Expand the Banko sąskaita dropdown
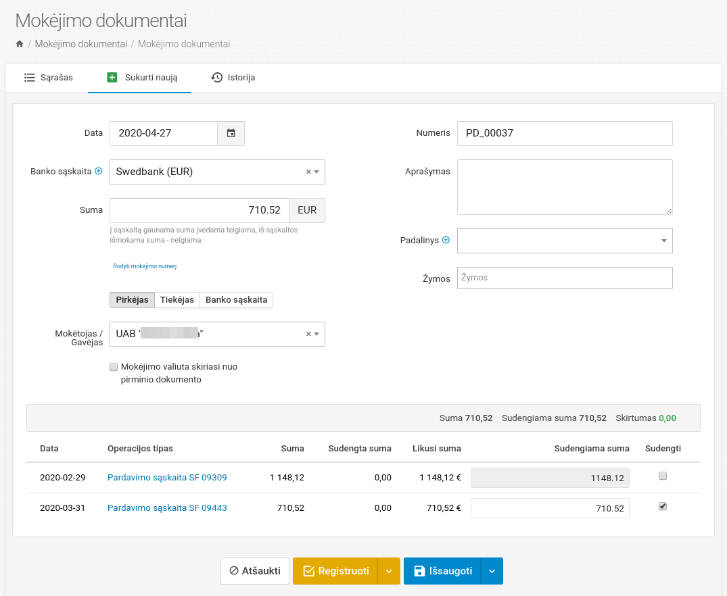This screenshot has width=727, height=596. (x=316, y=172)
